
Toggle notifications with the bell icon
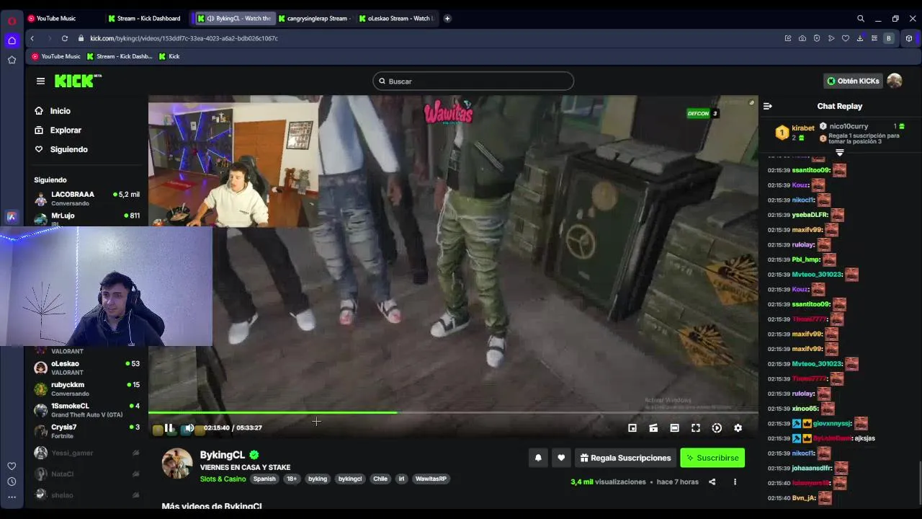click(x=538, y=458)
